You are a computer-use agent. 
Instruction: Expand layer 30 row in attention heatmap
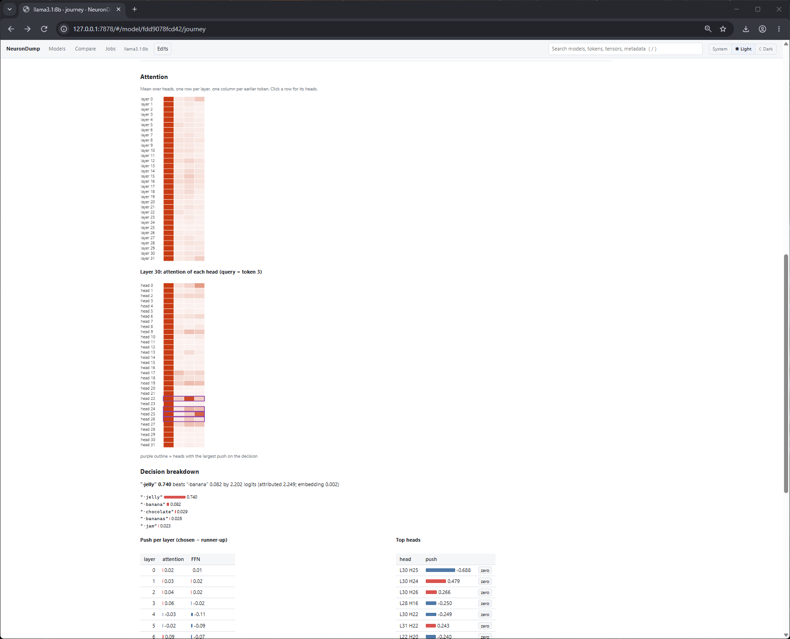tap(172, 253)
